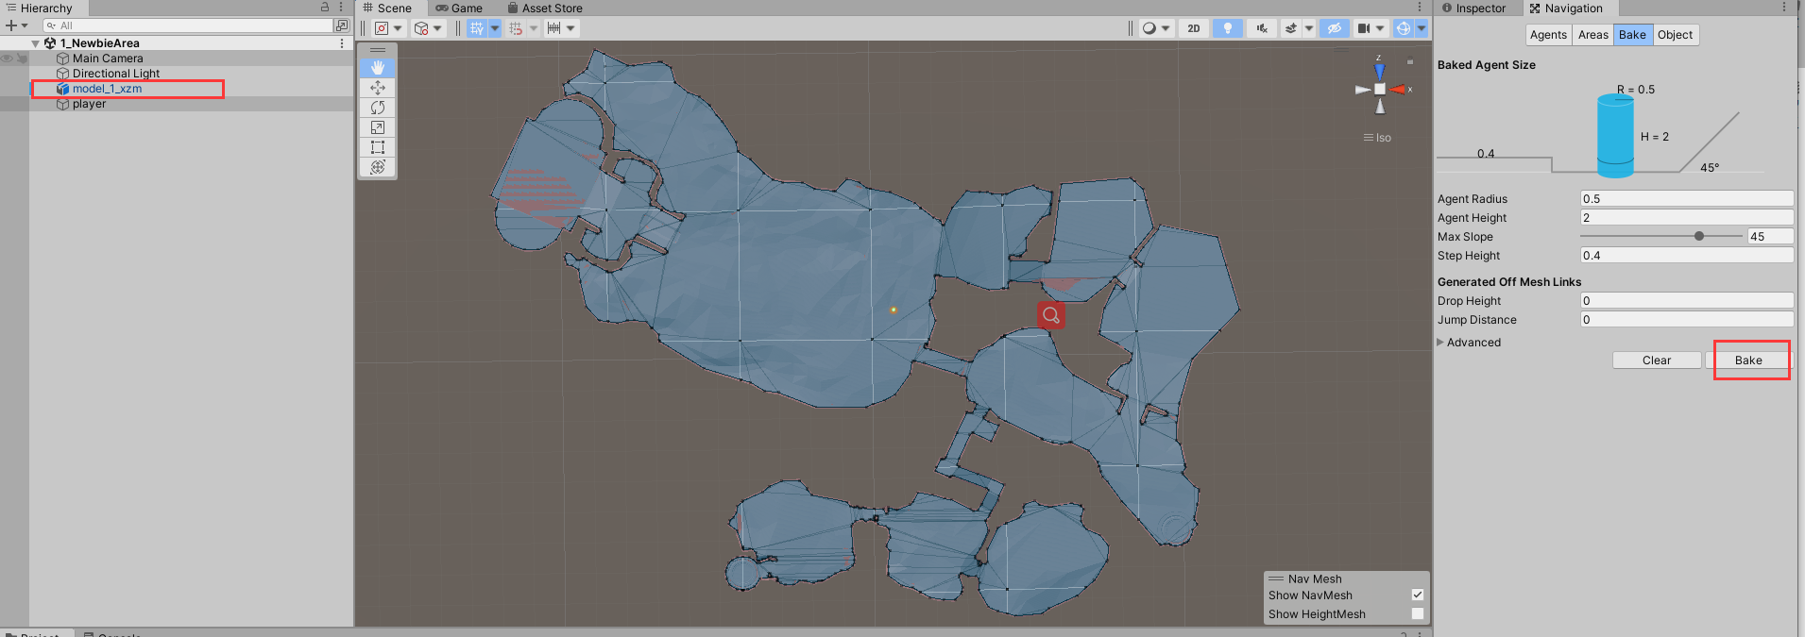Click the Max Slope slider handle
Image resolution: width=1805 pixels, height=637 pixels.
click(1699, 237)
